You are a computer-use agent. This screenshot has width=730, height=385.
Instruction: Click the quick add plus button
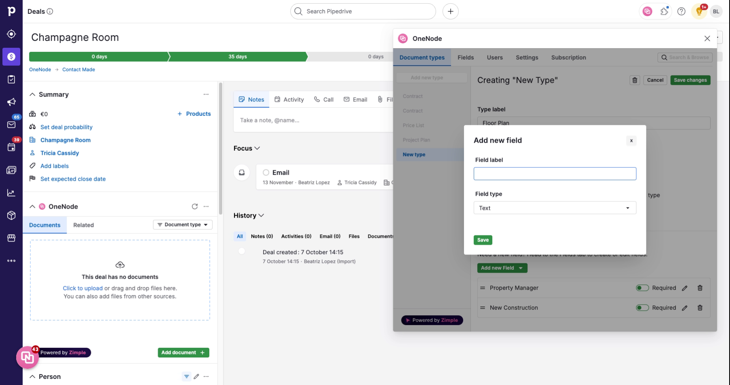pos(451,11)
